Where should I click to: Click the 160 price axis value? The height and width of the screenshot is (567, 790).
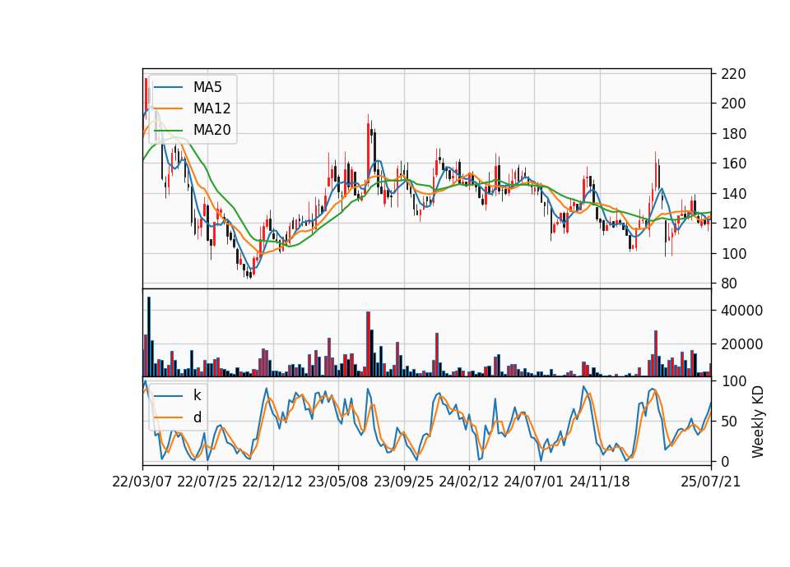pos(733,164)
